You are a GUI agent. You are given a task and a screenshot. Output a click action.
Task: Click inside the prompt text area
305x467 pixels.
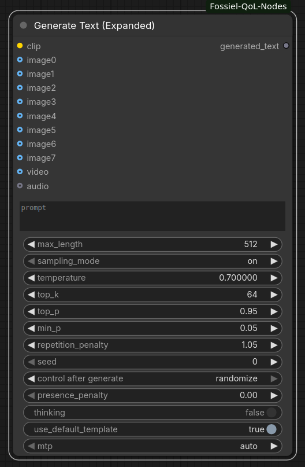152,216
